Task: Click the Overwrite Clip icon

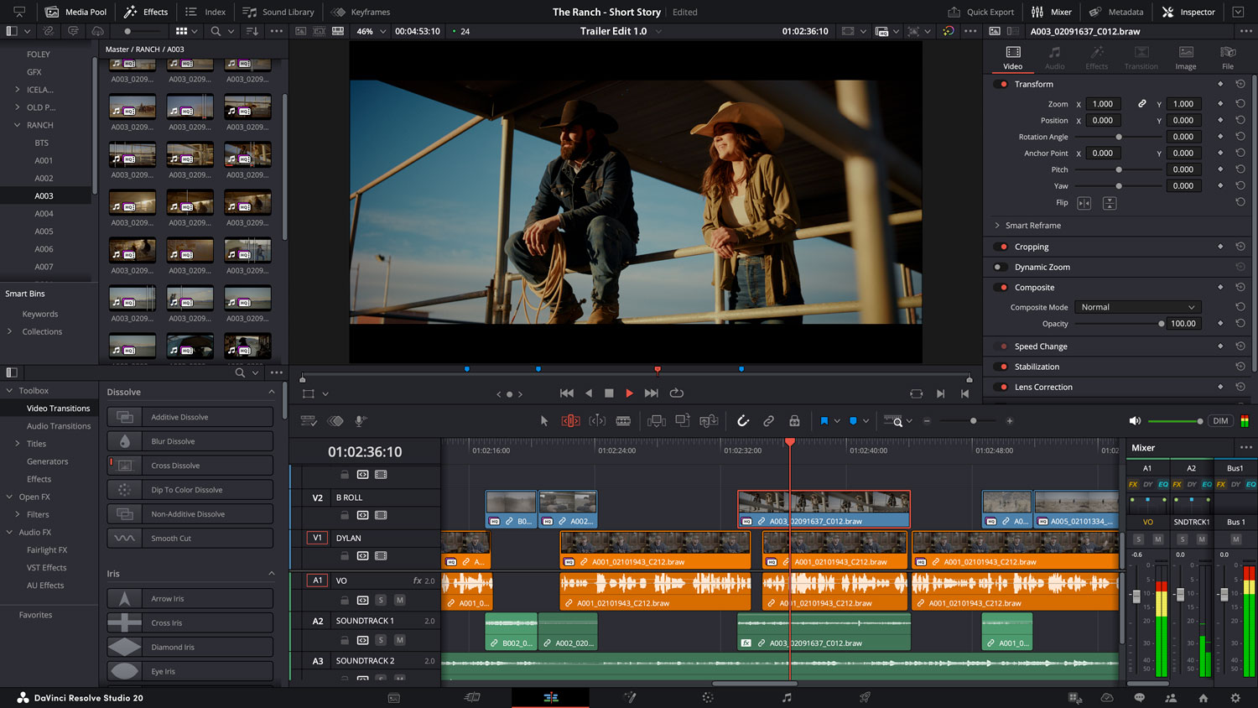Action: point(683,421)
